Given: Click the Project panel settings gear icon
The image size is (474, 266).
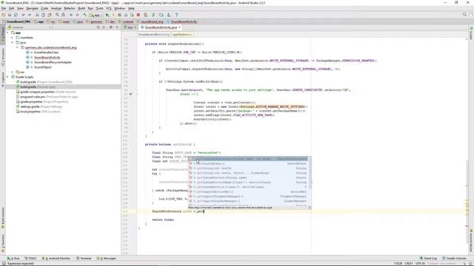Looking at the screenshot, I should pos(111,27).
